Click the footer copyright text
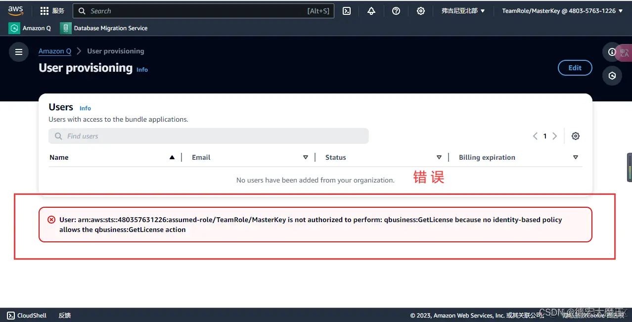 [477, 315]
